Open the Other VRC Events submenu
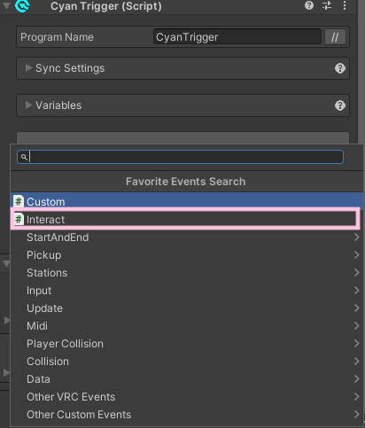 [187, 397]
